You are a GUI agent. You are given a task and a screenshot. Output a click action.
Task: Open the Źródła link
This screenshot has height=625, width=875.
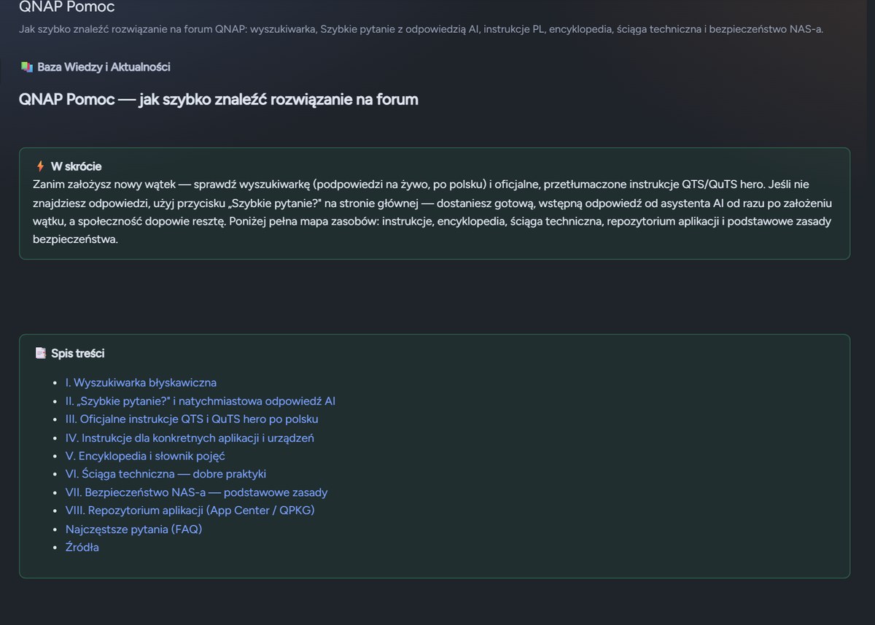[x=82, y=547]
